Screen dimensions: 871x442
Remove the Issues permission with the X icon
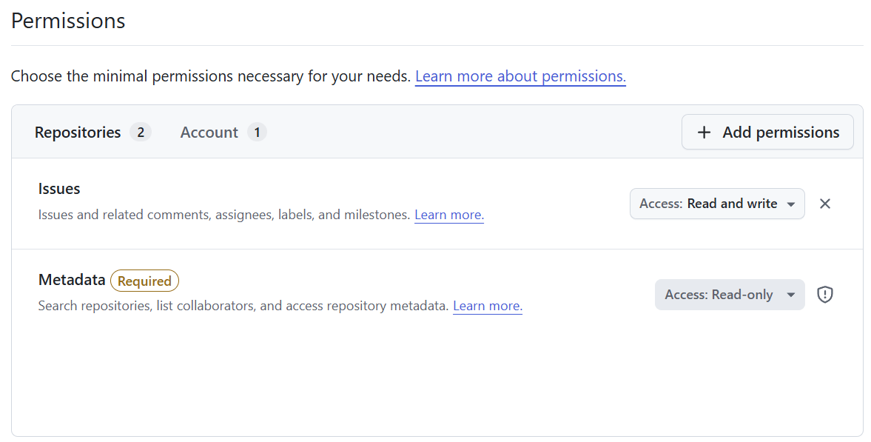point(825,204)
